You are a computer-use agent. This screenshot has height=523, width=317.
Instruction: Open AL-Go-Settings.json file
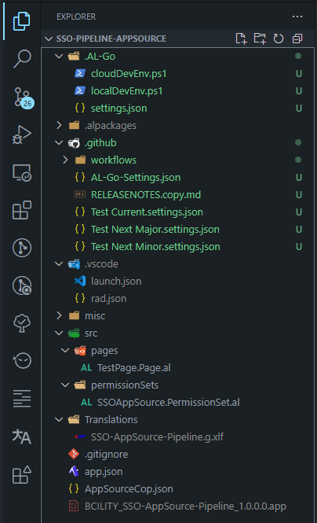[136, 178]
